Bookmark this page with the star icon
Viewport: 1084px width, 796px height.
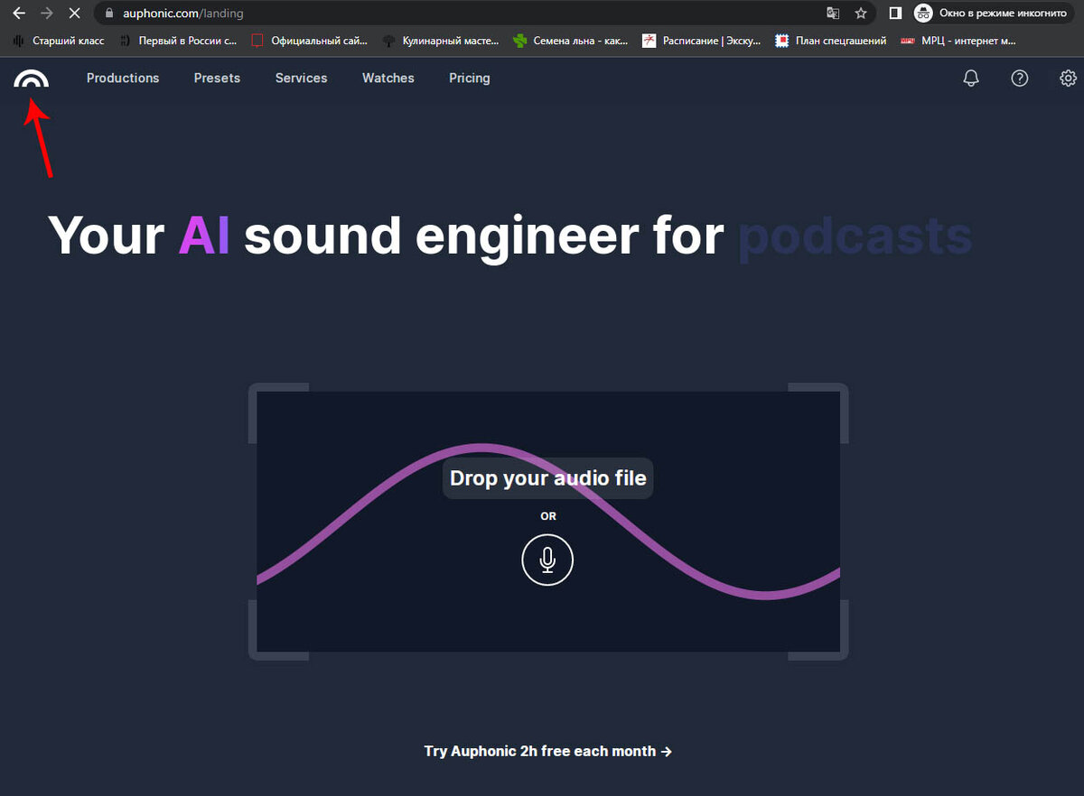(x=861, y=14)
